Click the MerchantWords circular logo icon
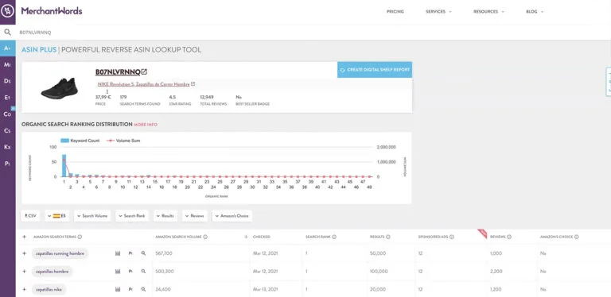 tap(7, 11)
